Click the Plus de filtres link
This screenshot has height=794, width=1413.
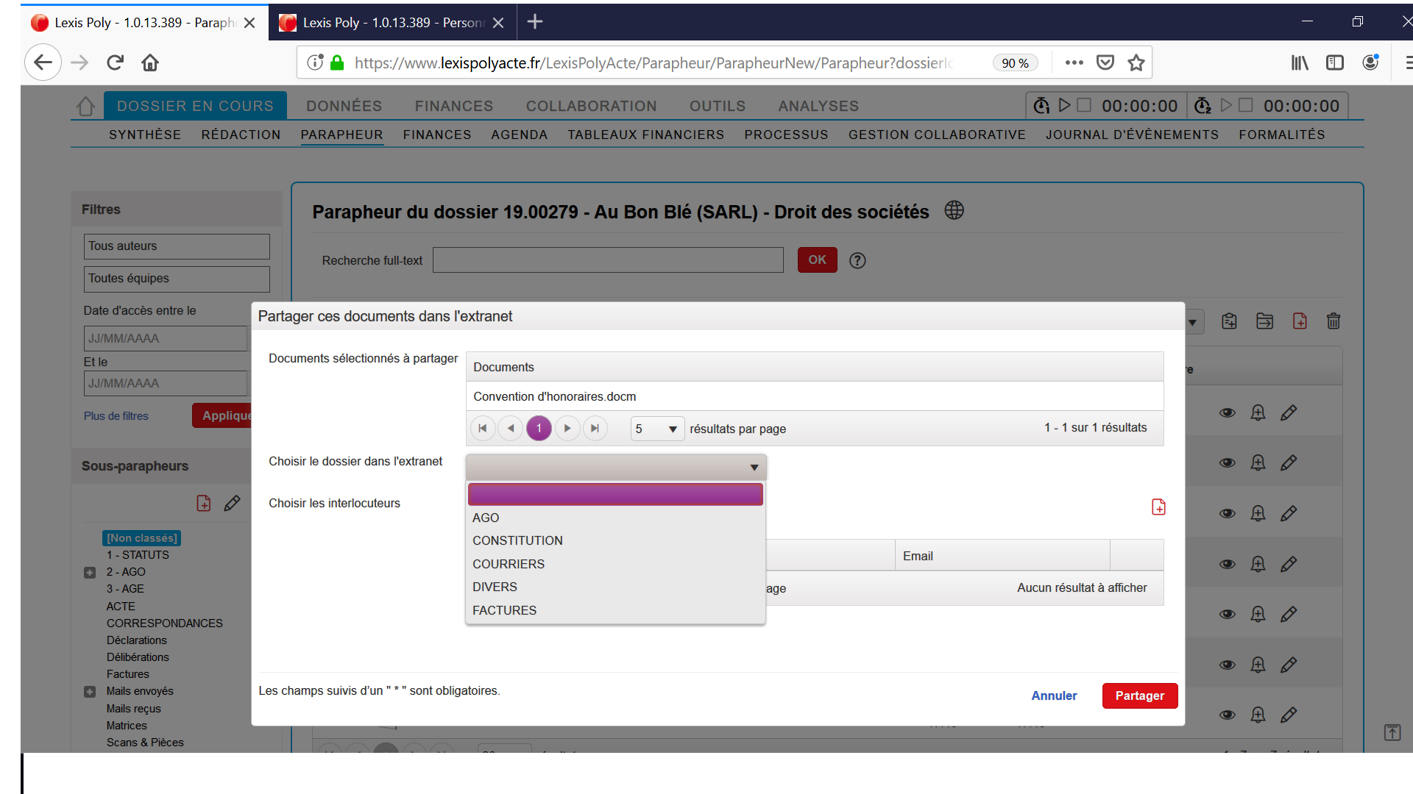[x=116, y=416]
